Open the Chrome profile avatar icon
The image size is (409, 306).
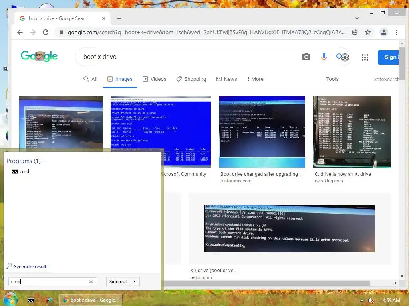point(384,32)
